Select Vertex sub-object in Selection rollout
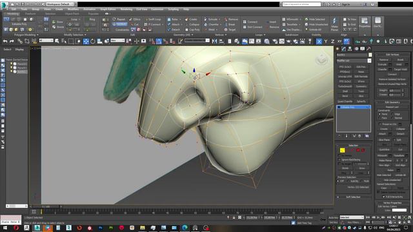The width and height of the screenshot is (413, 232). click(342, 150)
